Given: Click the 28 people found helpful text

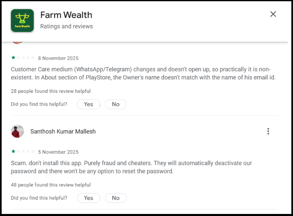Looking at the screenshot, I should 51,91.
